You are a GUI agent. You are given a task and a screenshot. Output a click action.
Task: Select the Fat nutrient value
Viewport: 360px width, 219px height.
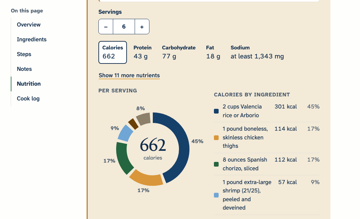click(x=213, y=52)
